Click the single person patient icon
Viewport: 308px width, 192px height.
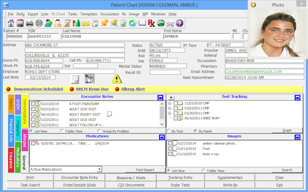pos(57,23)
